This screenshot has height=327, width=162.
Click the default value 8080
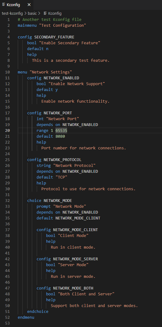(60, 136)
